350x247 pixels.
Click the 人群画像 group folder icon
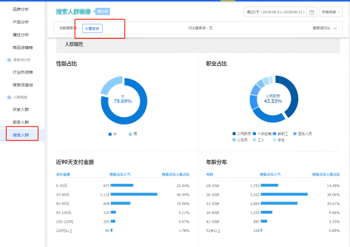tap(9, 97)
